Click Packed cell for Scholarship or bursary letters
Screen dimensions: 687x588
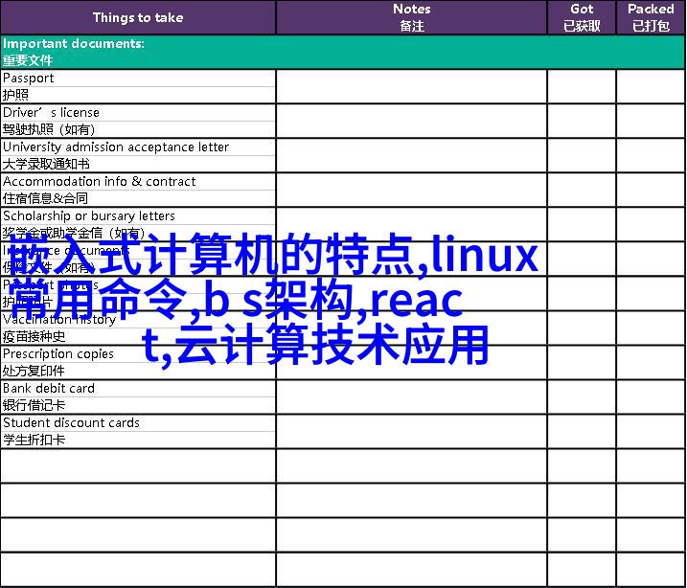[x=651, y=225]
